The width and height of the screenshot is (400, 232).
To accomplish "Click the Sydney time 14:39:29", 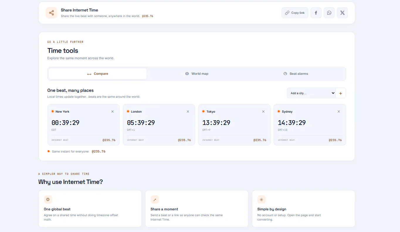I will tap(292, 123).
